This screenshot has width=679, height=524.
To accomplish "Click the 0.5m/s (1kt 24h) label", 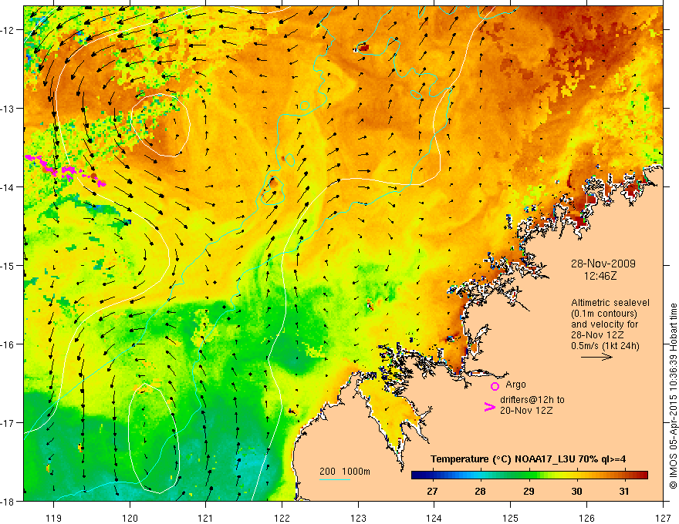I will pos(605,346).
